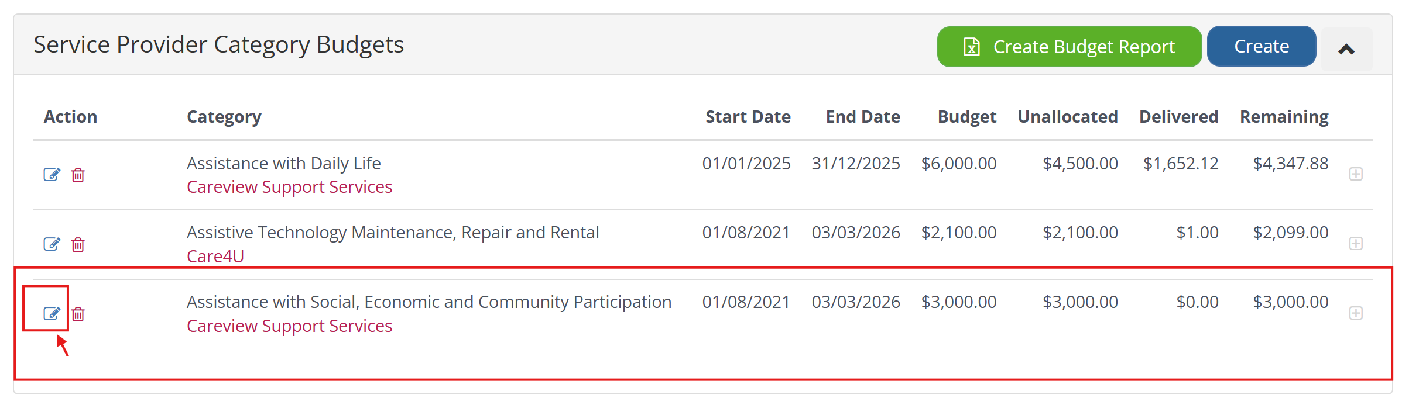Image resolution: width=1402 pixels, height=405 pixels.
Task: Delete the Assistive Technology Maintenance budget row
Action: pos(78,244)
